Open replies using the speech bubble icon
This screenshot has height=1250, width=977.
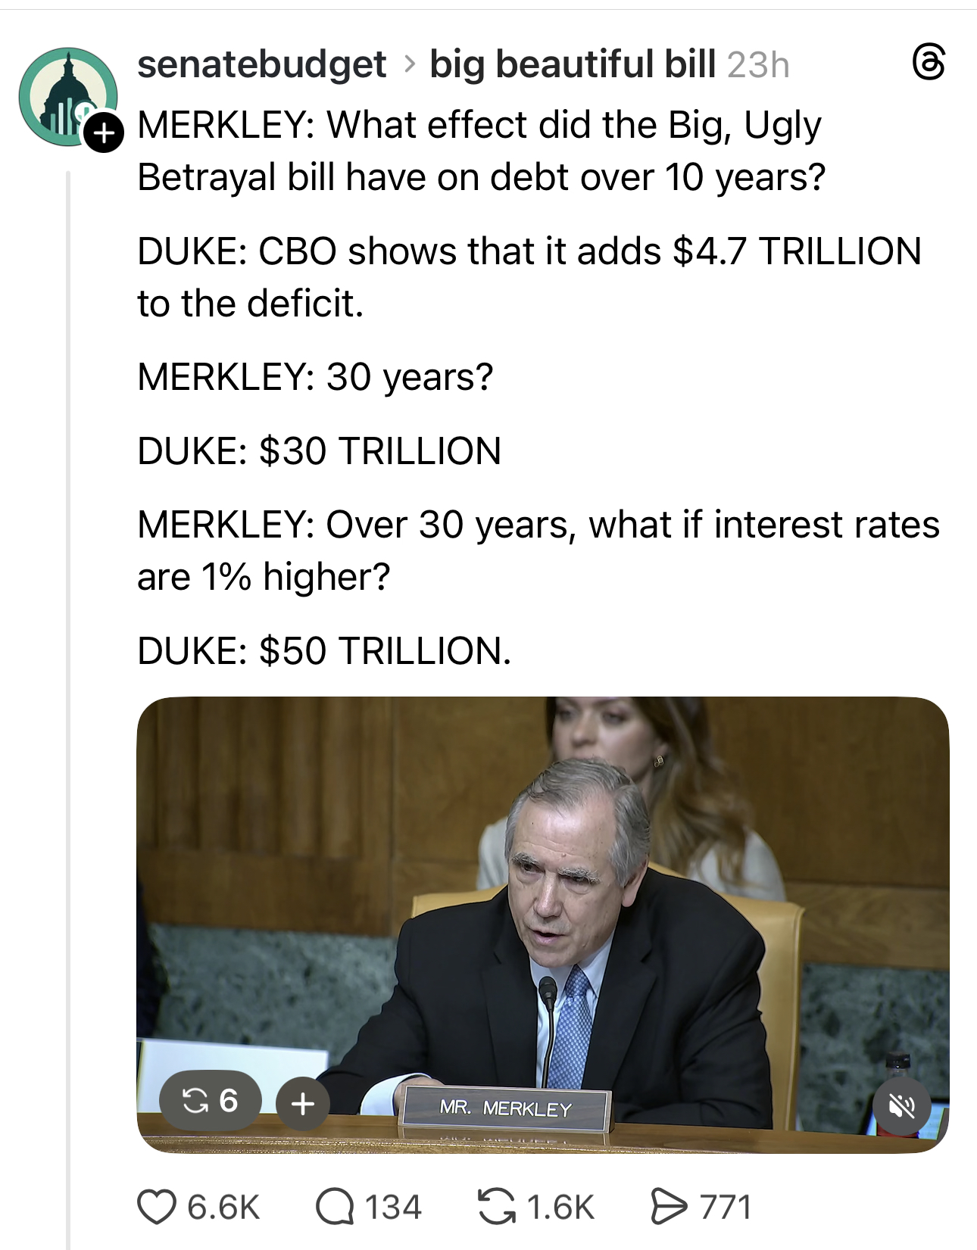(335, 1207)
